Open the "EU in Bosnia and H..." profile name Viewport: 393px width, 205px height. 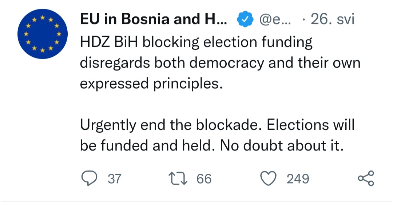[154, 20]
